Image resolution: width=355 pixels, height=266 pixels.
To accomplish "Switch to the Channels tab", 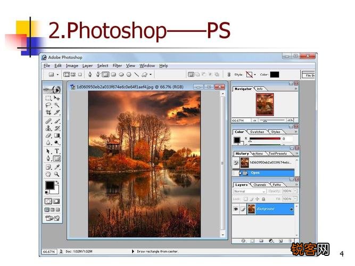I will [260, 185].
